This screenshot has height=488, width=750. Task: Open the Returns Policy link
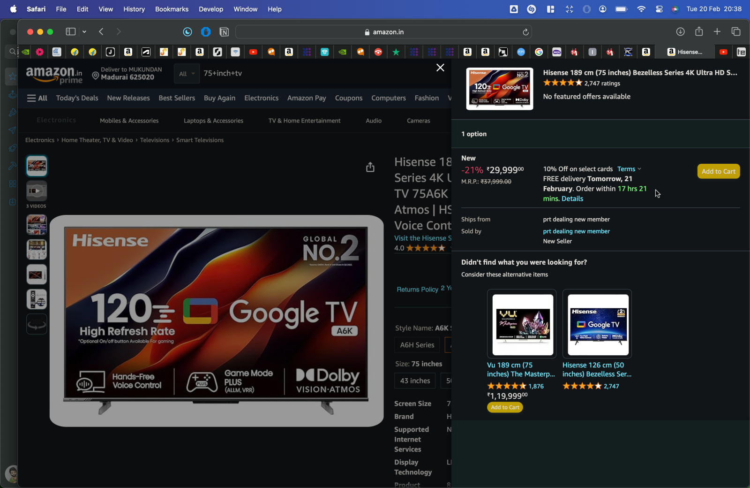417,290
